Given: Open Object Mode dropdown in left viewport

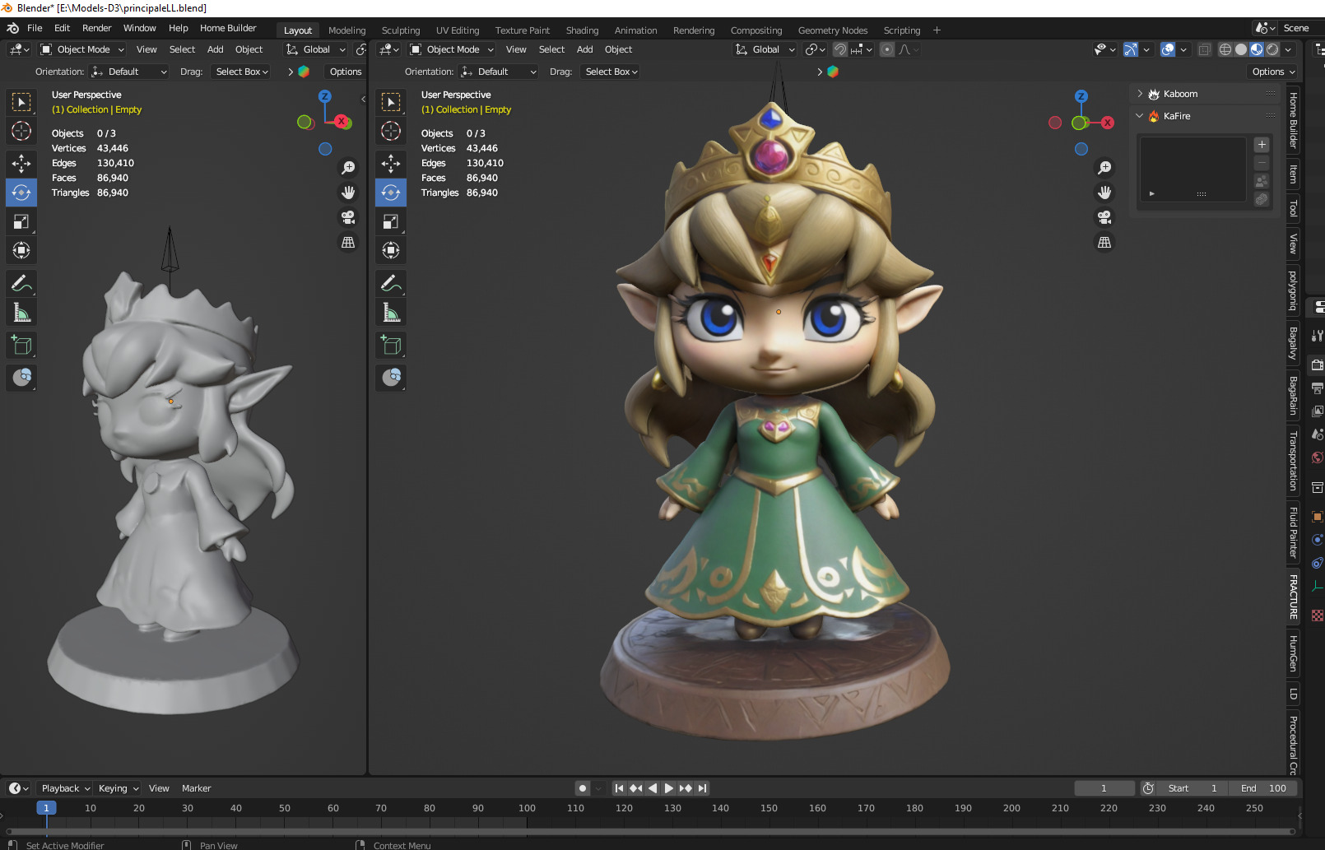Looking at the screenshot, I should tap(82, 49).
